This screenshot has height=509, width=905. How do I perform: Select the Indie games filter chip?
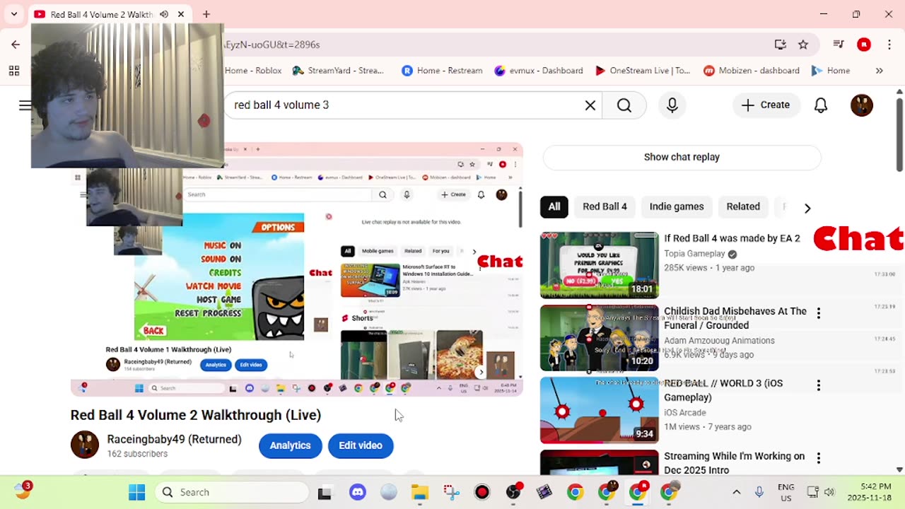pos(677,206)
